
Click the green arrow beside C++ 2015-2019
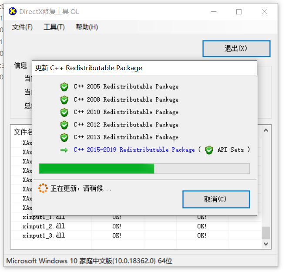point(64,150)
